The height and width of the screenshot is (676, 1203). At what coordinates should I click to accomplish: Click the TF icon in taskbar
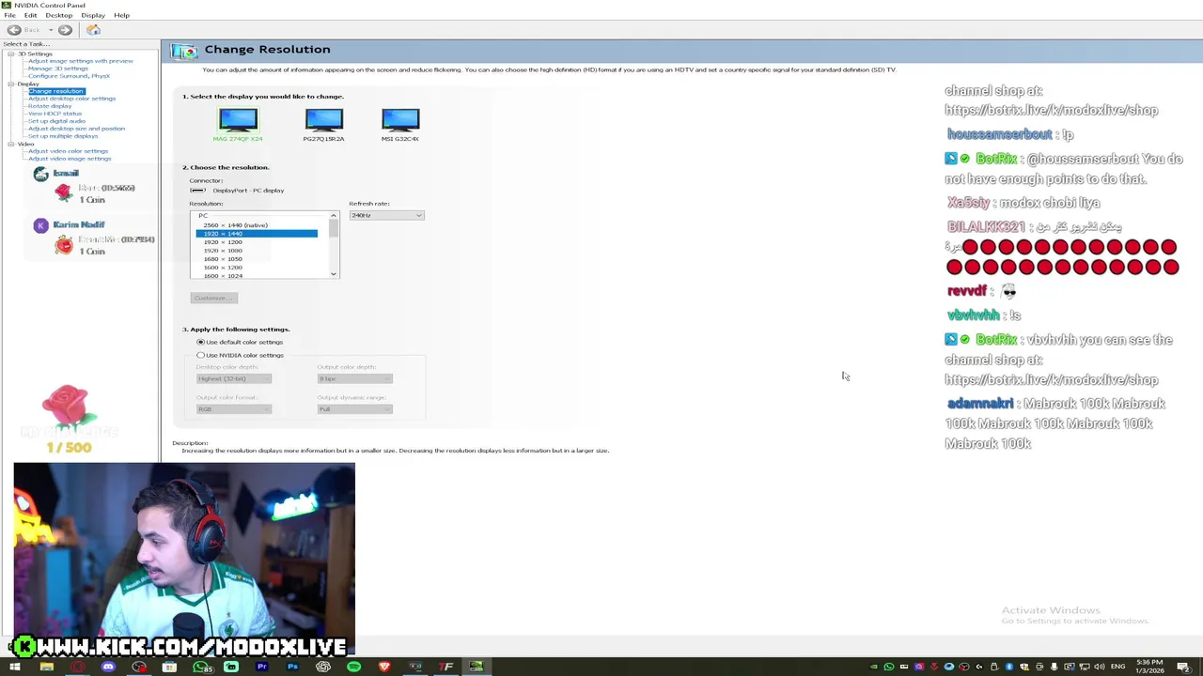[x=445, y=667]
